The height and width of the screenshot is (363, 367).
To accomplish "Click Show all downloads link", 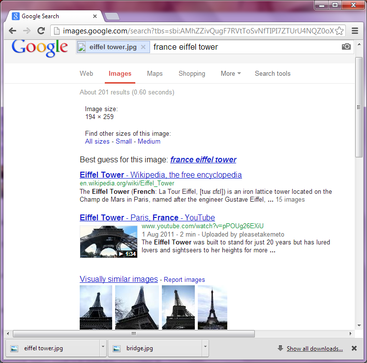I will 314,348.
